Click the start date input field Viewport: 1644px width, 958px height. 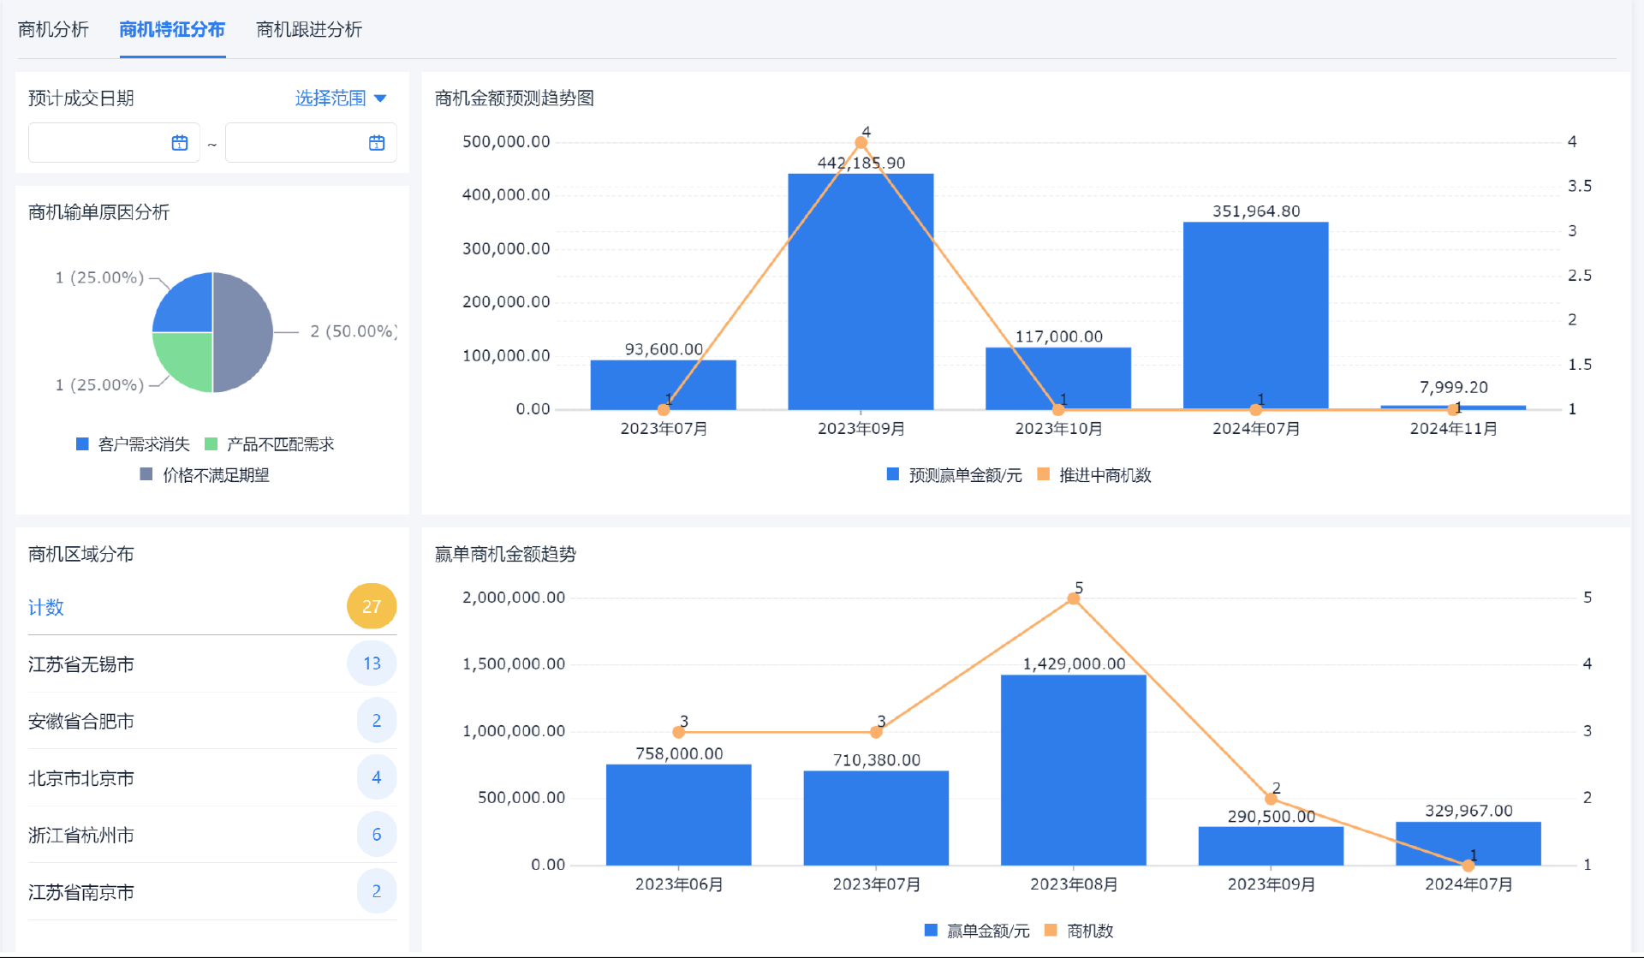(x=98, y=143)
